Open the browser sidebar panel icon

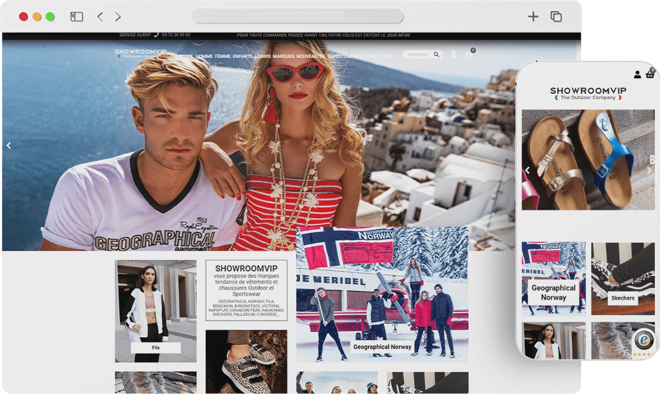coord(77,16)
